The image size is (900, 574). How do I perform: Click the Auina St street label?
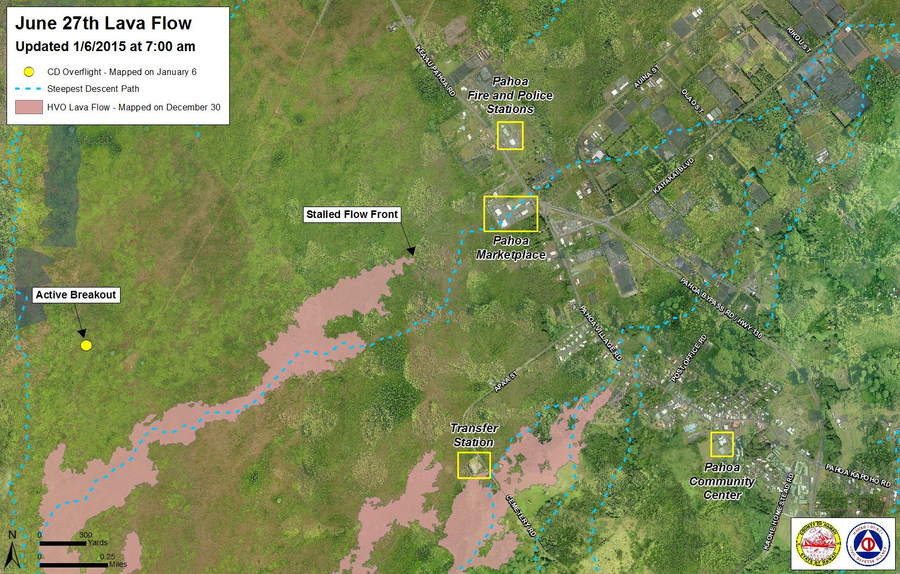pyautogui.click(x=646, y=77)
